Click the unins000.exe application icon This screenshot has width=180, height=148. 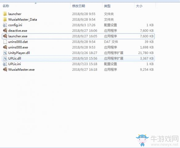[x=5, y=47]
